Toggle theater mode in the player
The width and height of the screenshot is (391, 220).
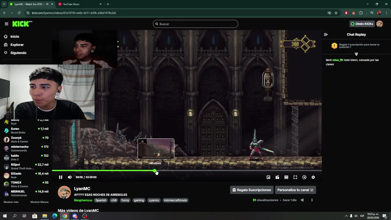coord(286,177)
